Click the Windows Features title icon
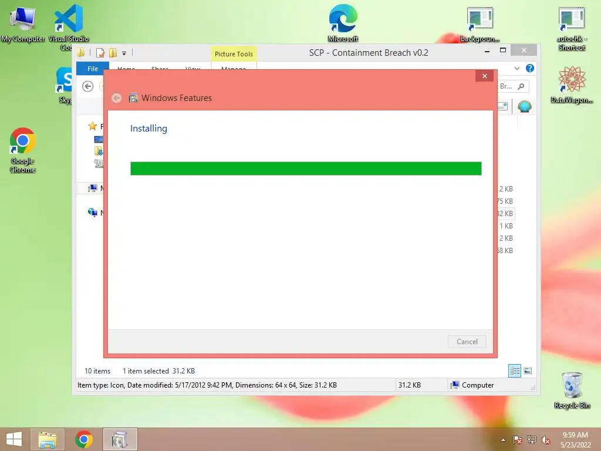601x451 pixels. pos(133,98)
